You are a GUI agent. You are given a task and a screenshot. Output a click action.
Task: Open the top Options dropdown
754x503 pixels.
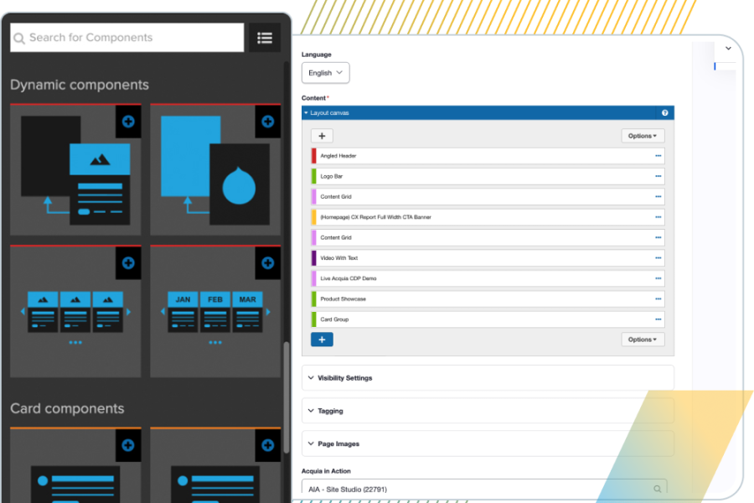click(x=643, y=136)
